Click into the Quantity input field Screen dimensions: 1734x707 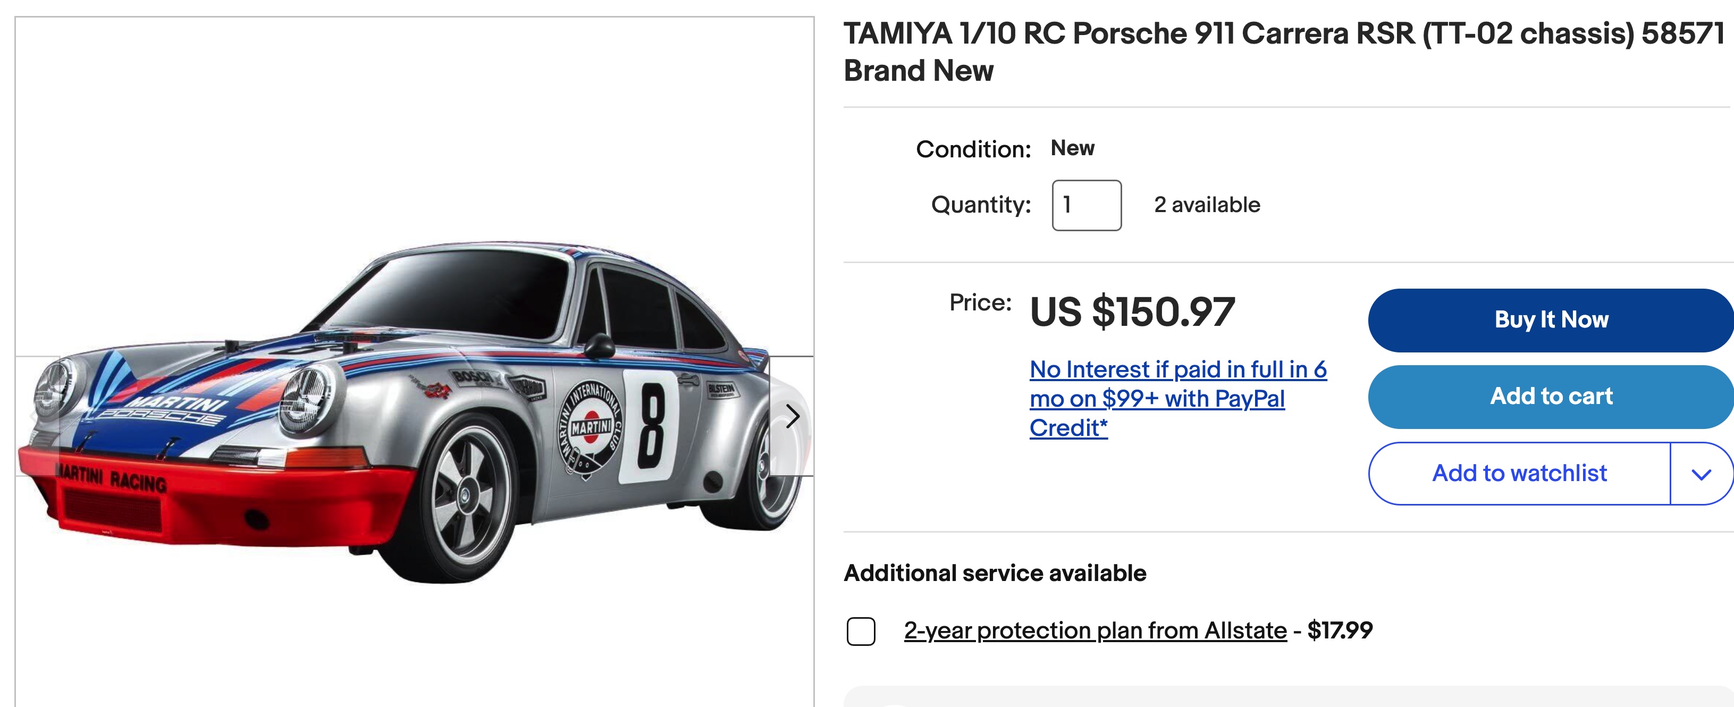tap(1086, 205)
